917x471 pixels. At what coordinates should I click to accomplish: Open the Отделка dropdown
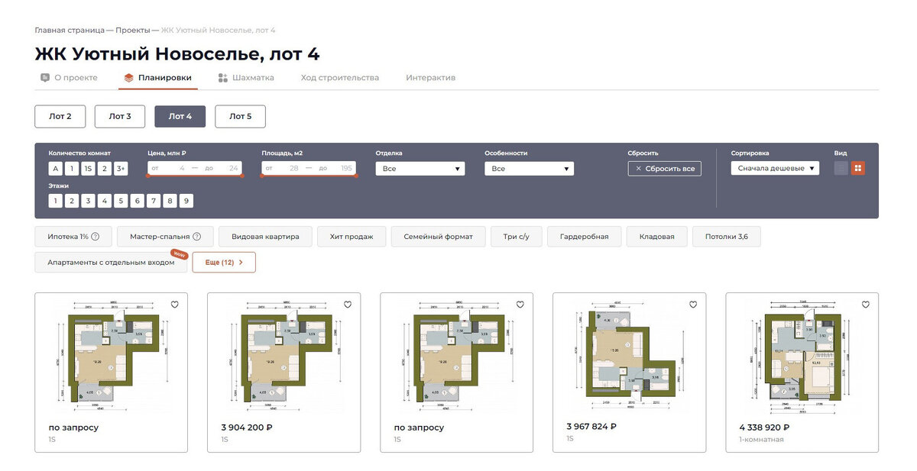point(420,169)
